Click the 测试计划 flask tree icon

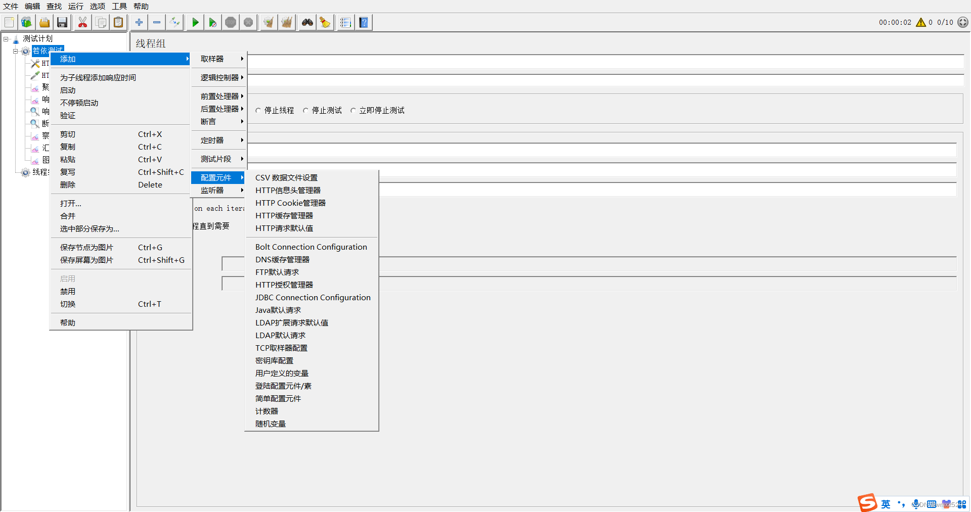16,39
